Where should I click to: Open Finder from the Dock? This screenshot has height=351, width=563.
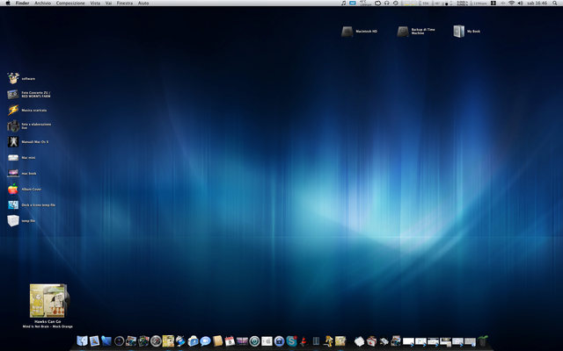(82, 340)
